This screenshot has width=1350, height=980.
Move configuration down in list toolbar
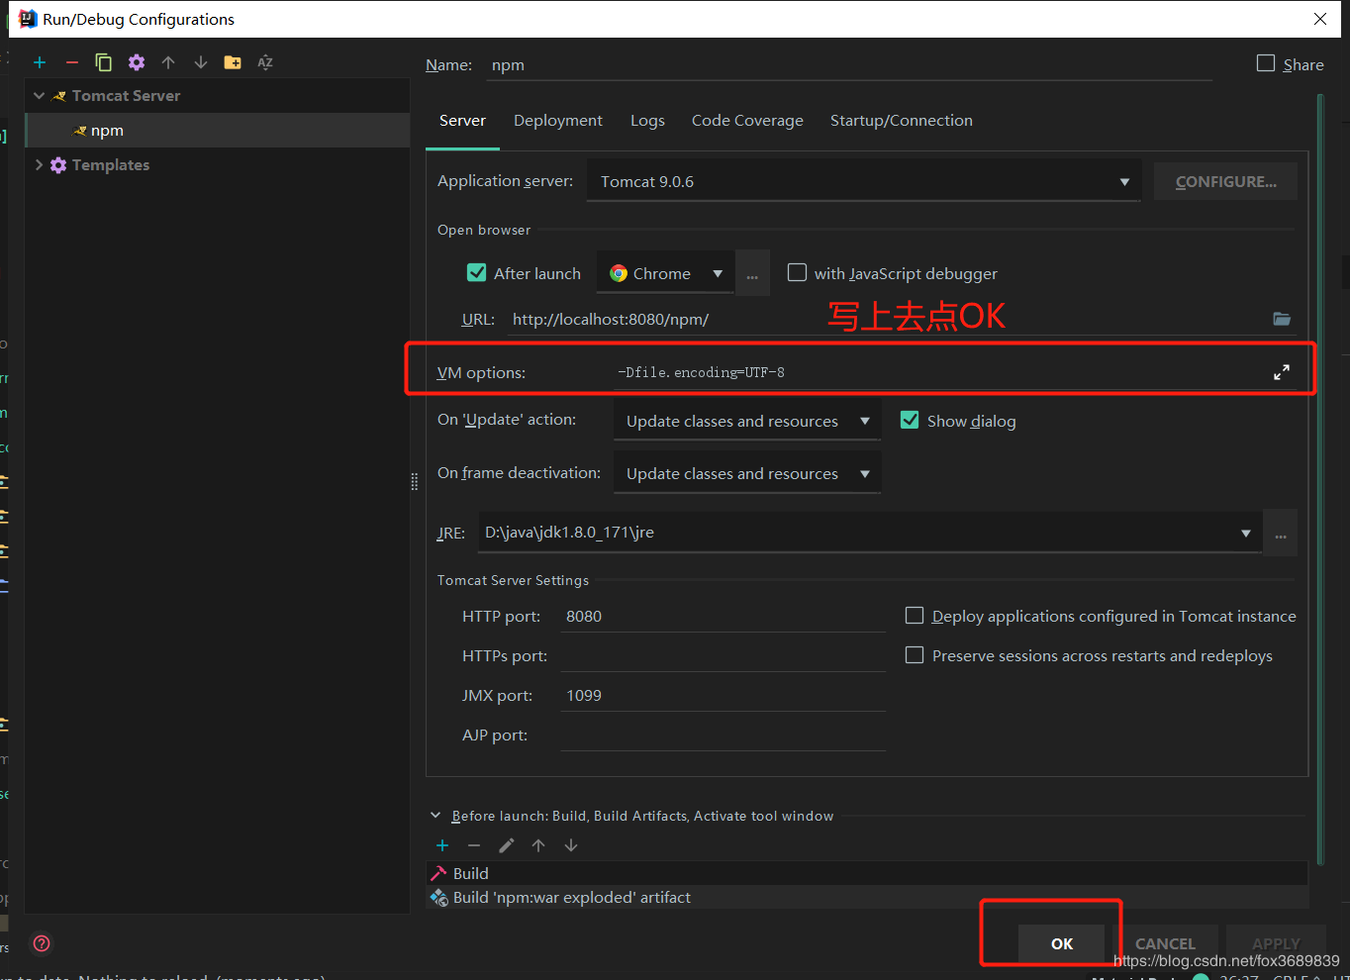point(201,62)
